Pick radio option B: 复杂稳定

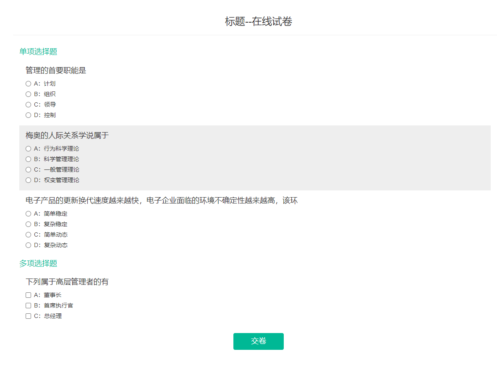tap(28, 224)
